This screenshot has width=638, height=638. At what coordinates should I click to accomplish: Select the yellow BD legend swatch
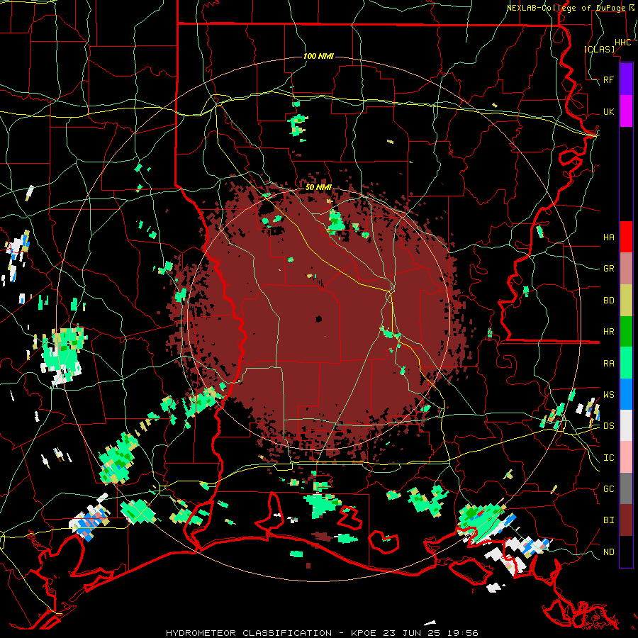(626, 301)
